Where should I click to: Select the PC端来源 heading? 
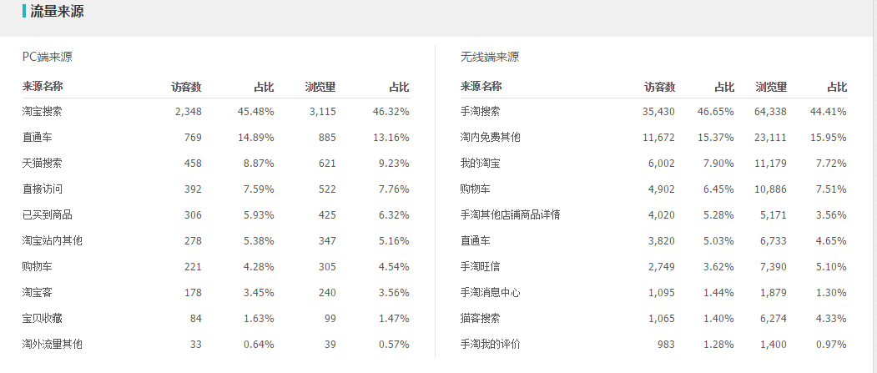coord(48,57)
